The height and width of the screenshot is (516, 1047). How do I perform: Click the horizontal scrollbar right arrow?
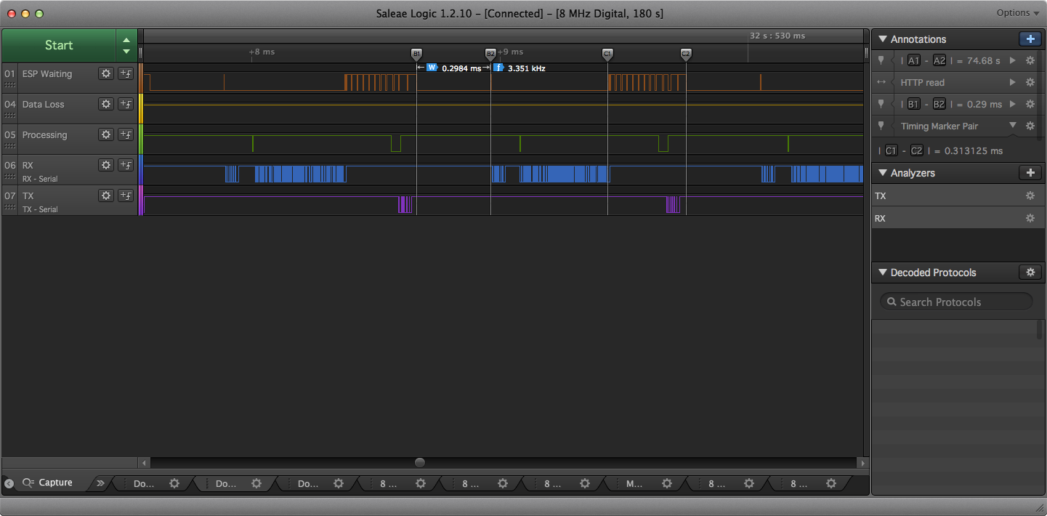pos(862,463)
